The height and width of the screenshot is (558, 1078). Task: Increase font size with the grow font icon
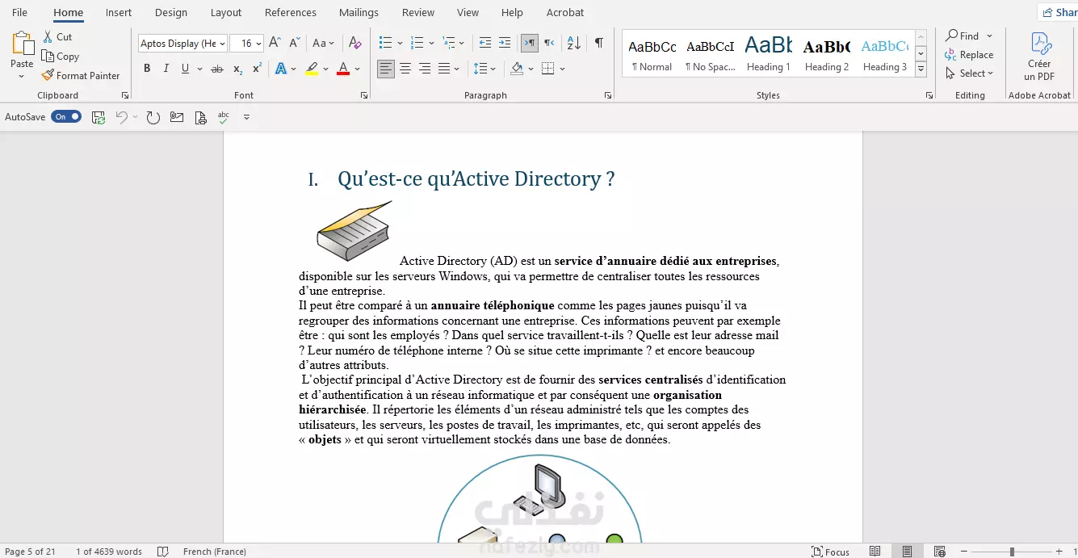click(x=275, y=43)
